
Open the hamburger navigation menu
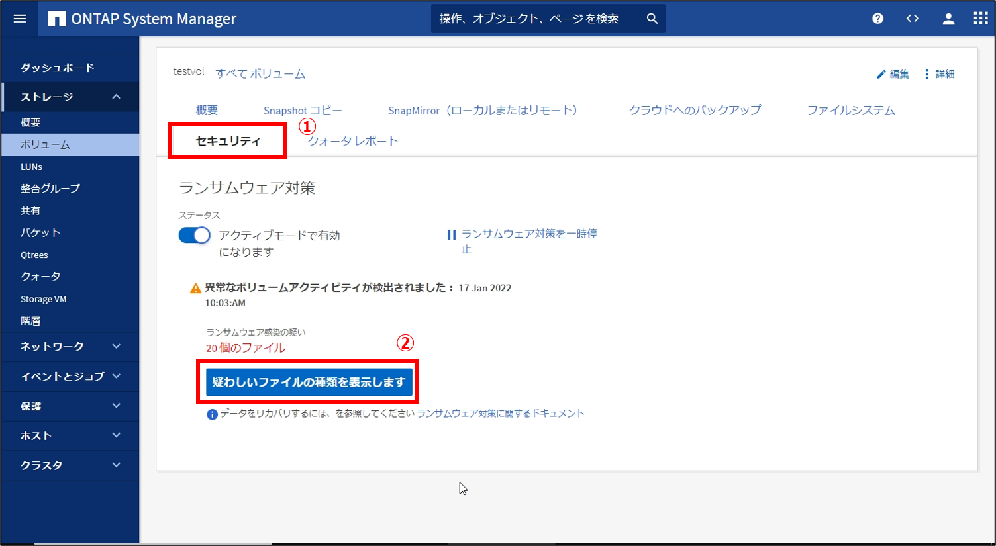pyautogui.click(x=20, y=19)
